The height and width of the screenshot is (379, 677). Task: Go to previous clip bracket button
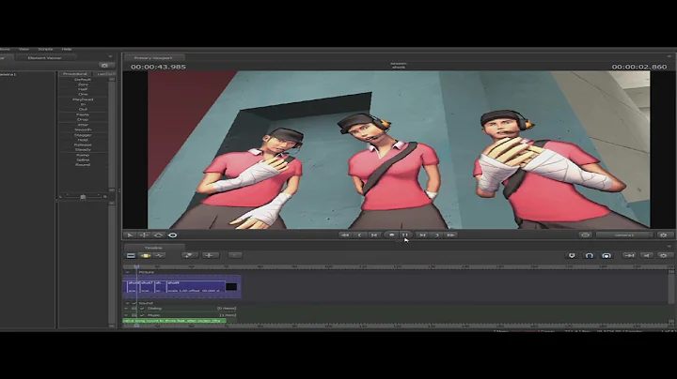[359, 235]
